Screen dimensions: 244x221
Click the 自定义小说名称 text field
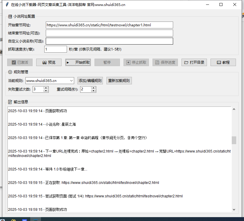(x=109, y=41)
